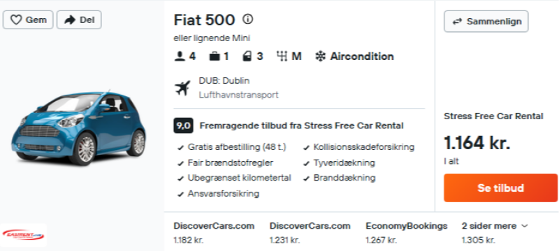Click the car doors icon
This screenshot has width=559, height=251.
point(247,56)
